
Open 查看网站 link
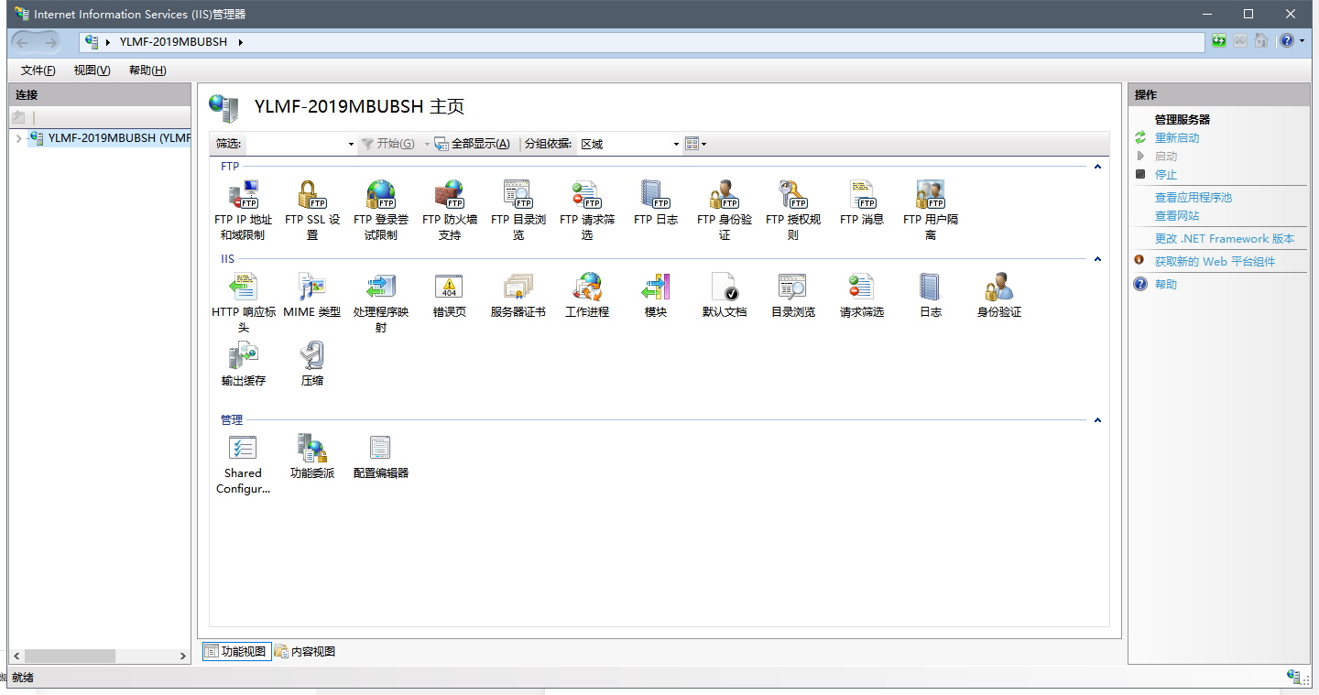coord(1176,215)
